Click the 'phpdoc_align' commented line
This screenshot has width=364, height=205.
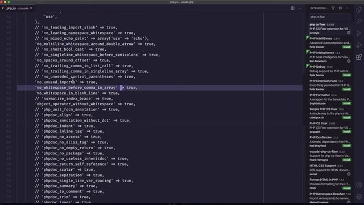(x=64, y=115)
